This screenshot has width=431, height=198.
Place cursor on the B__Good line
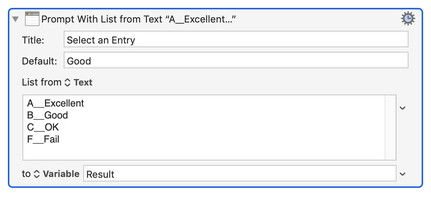[x=48, y=115]
